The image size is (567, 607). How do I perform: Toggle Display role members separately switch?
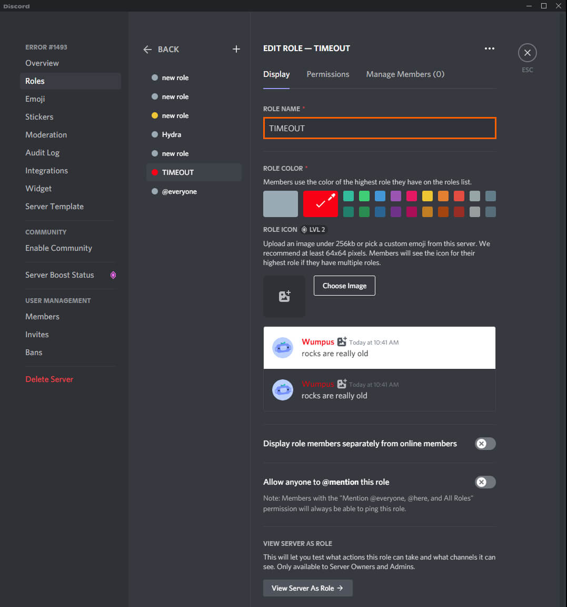point(485,444)
